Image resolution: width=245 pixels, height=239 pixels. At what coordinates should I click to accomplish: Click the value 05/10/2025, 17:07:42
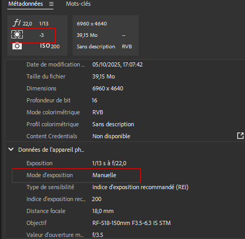coord(117,64)
